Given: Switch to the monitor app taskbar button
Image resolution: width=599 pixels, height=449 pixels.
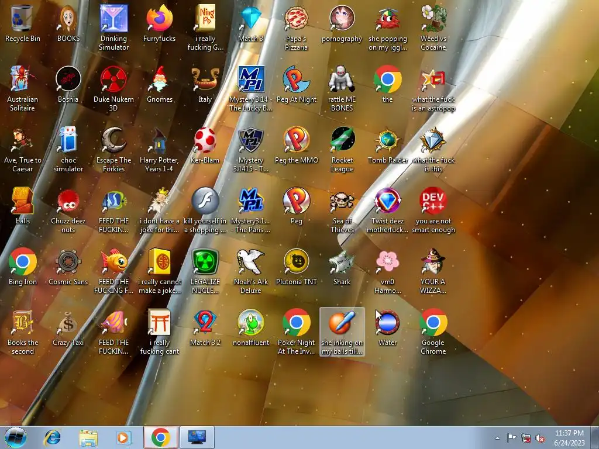Looking at the screenshot, I should [197, 437].
